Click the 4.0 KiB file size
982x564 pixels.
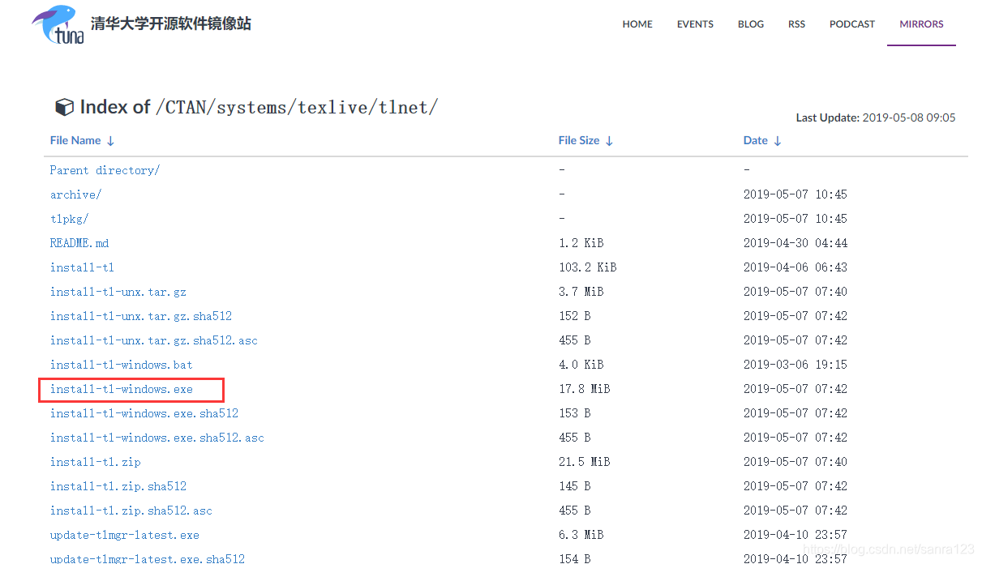tap(581, 365)
